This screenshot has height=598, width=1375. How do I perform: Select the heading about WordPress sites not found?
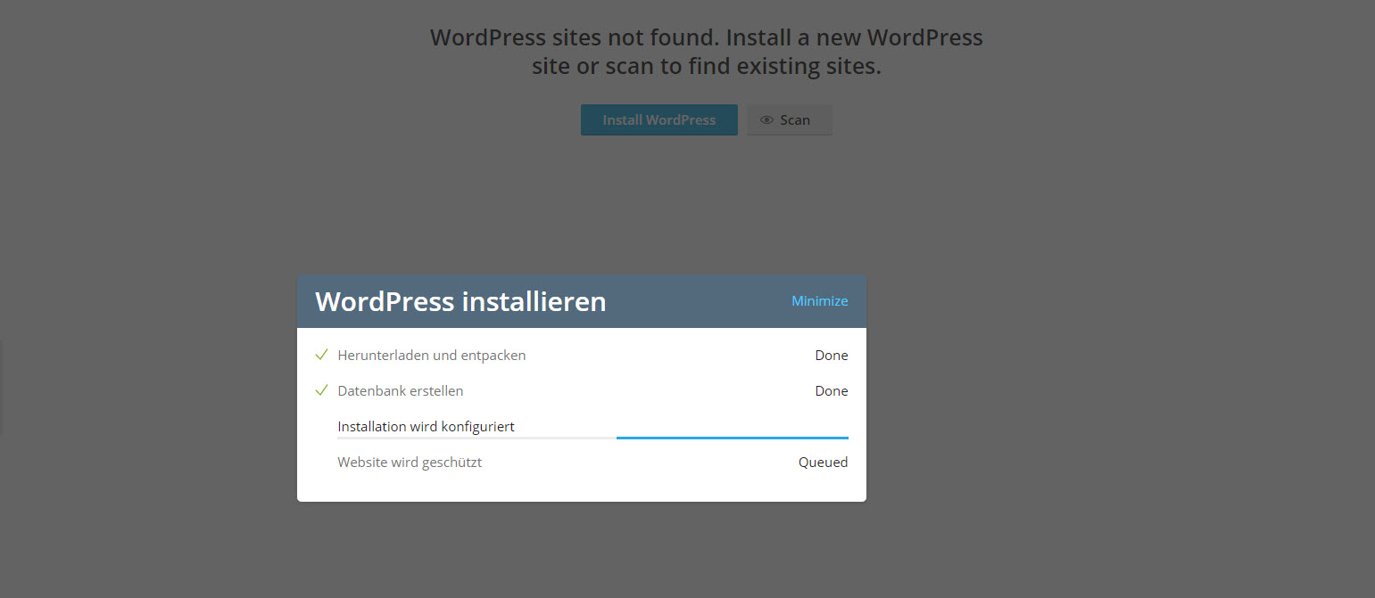706,51
